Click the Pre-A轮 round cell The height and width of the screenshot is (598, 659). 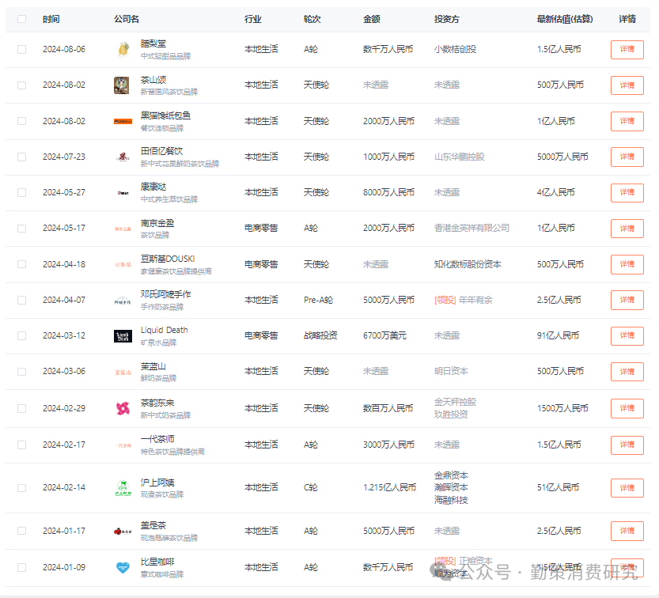tap(318, 300)
